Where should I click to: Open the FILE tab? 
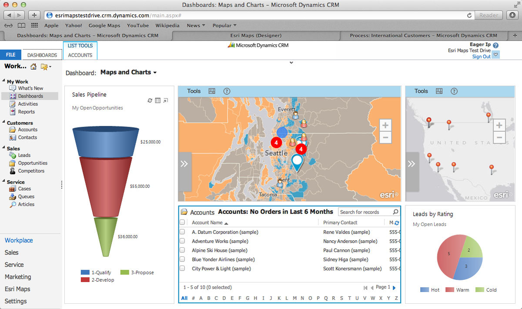[x=10, y=55]
